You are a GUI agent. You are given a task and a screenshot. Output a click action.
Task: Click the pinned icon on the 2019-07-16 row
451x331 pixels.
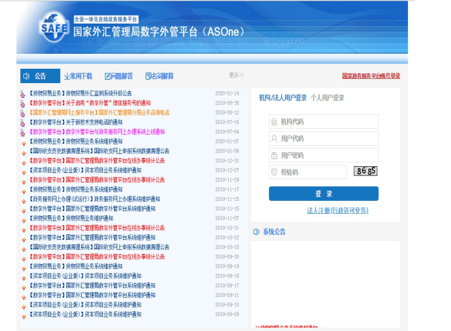[x=23, y=123]
